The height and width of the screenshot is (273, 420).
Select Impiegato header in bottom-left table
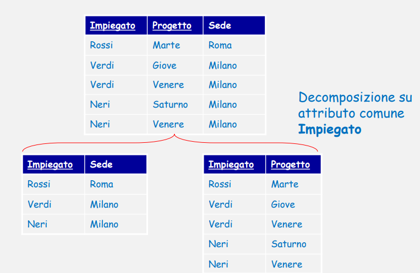coord(53,164)
